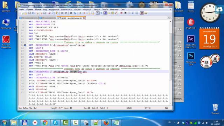Screen dimensions: 224x126
Task: Open Photoshop 2014 desktop shortcut
Action: coord(191,59)
